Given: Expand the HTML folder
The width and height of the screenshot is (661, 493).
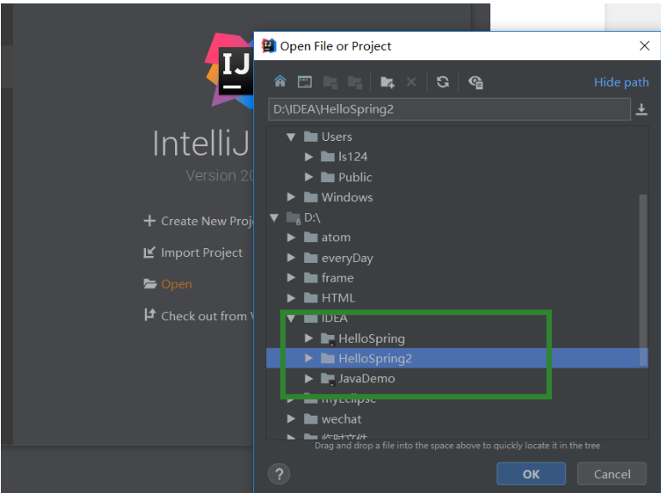Looking at the screenshot, I should tap(290, 298).
